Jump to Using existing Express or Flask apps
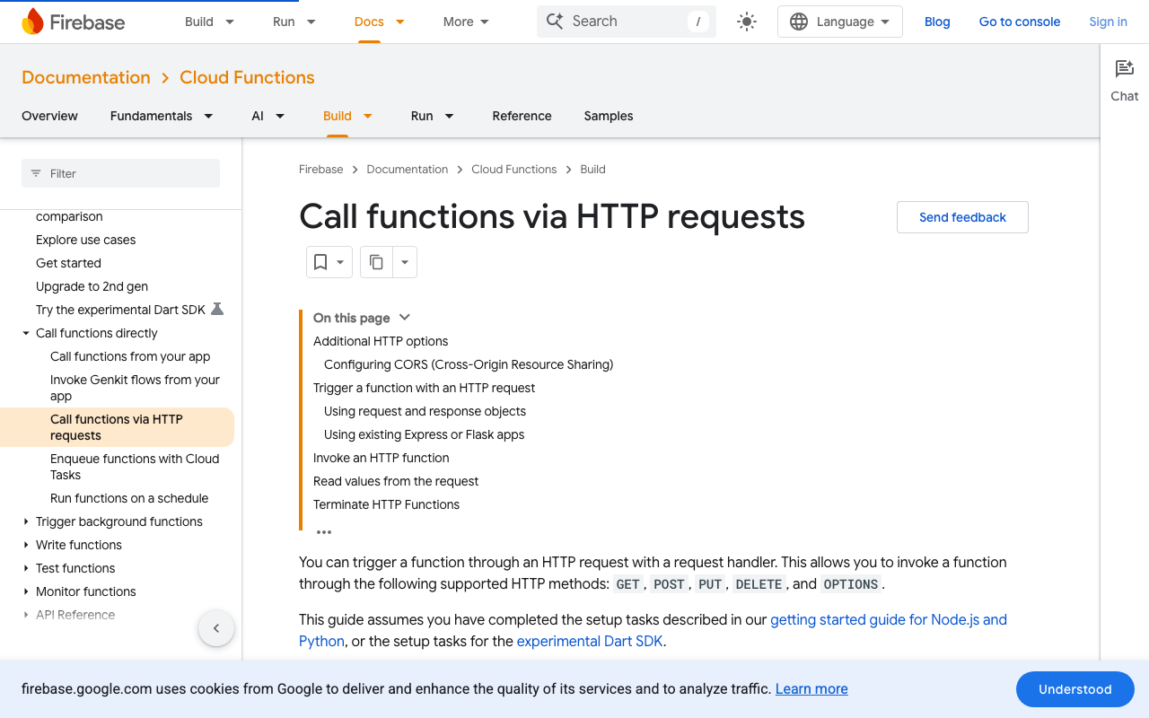Viewport: 1149px width, 718px height. (424, 434)
